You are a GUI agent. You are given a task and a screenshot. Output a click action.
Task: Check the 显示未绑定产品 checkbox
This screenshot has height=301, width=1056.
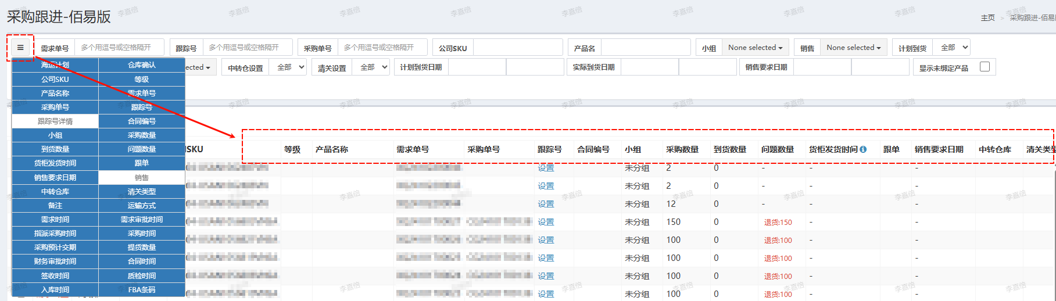985,66
